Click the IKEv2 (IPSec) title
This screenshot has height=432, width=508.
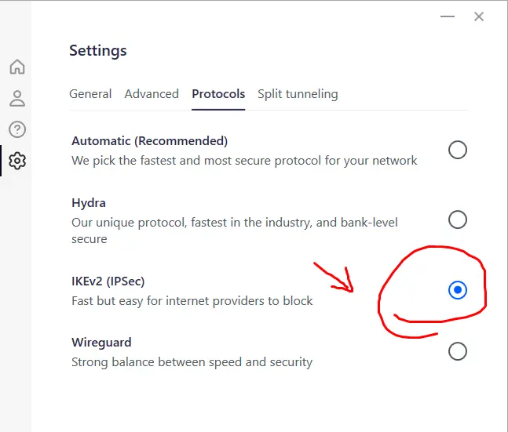[x=108, y=281]
